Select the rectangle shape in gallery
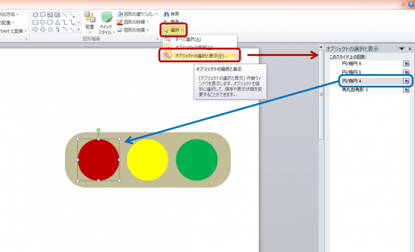This screenshot has height=252, width=415. click(36, 22)
